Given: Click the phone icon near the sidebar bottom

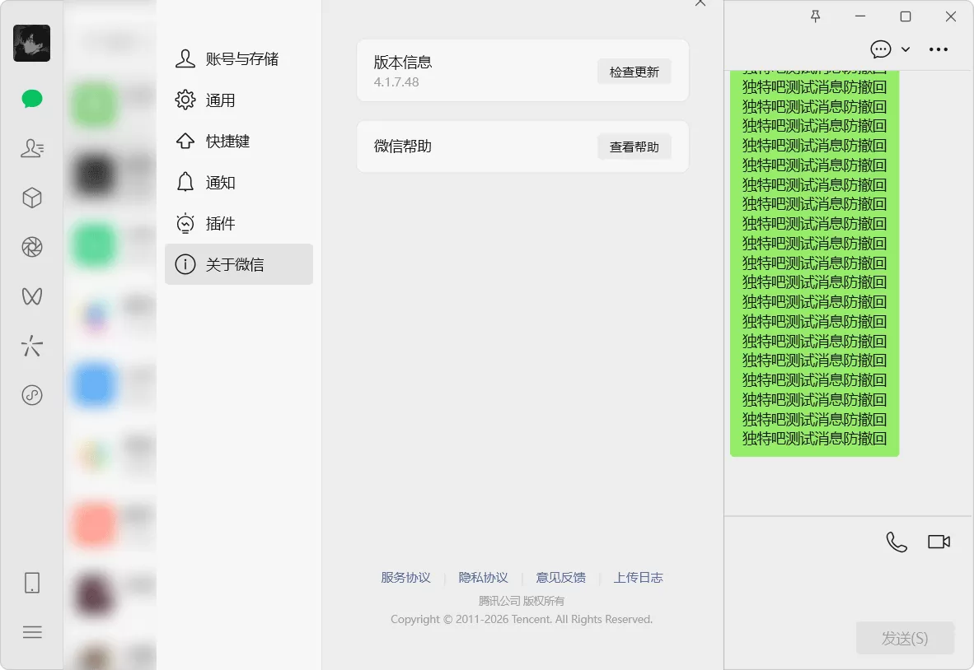Looking at the screenshot, I should click(31, 582).
